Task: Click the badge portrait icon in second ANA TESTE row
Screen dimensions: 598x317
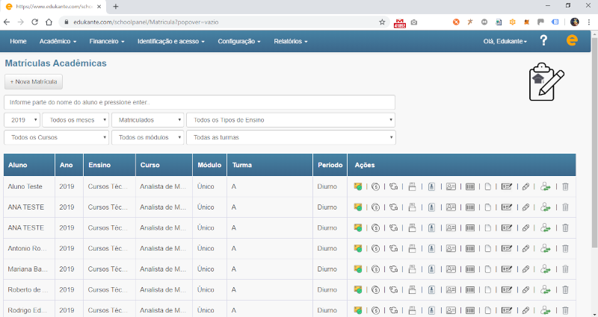Action: pos(431,227)
